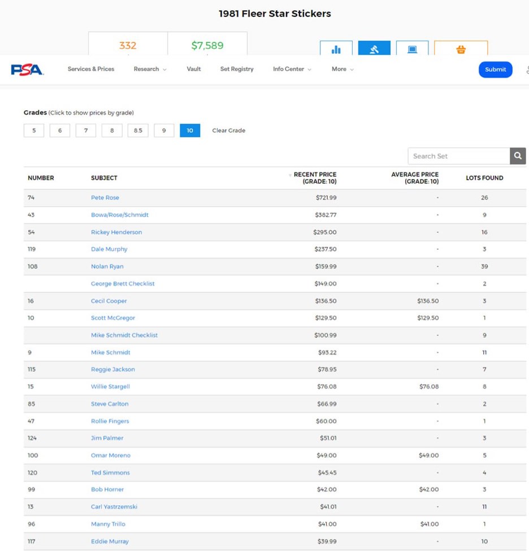The image size is (529, 551).
Task: Click the orange shopping basket icon
Action: click(461, 48)
